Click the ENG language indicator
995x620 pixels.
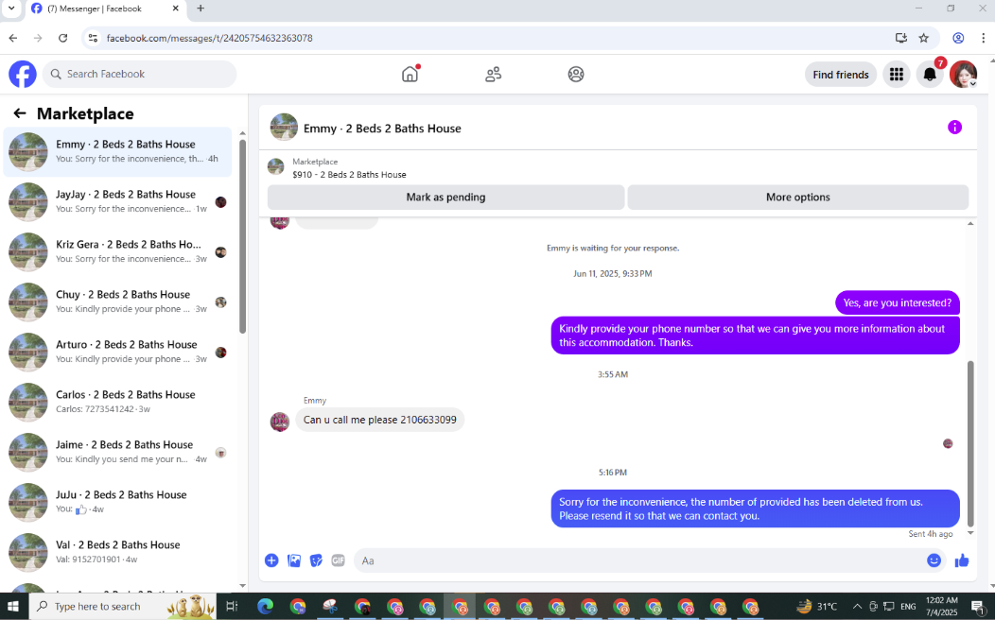908,607
